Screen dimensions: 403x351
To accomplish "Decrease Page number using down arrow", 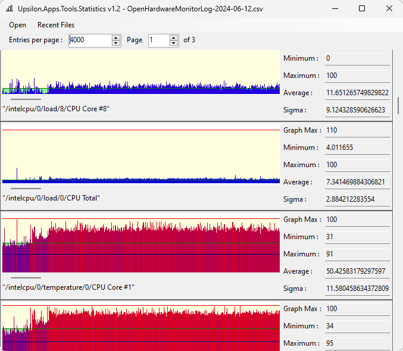I will [174, 43].
